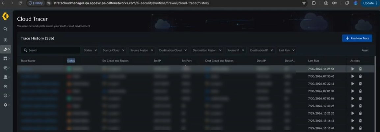This screenshot has height=132, width=380.
Task: Rerun the trace from 7/30/2026, 07:05:34
Action: [x=353, y=91]
